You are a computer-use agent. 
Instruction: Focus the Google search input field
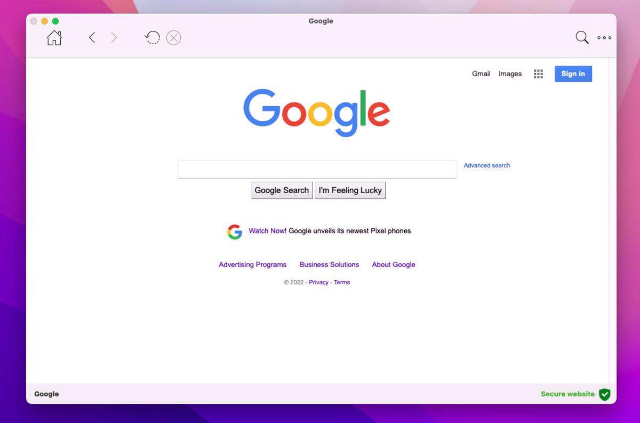(x=317, y=170)
